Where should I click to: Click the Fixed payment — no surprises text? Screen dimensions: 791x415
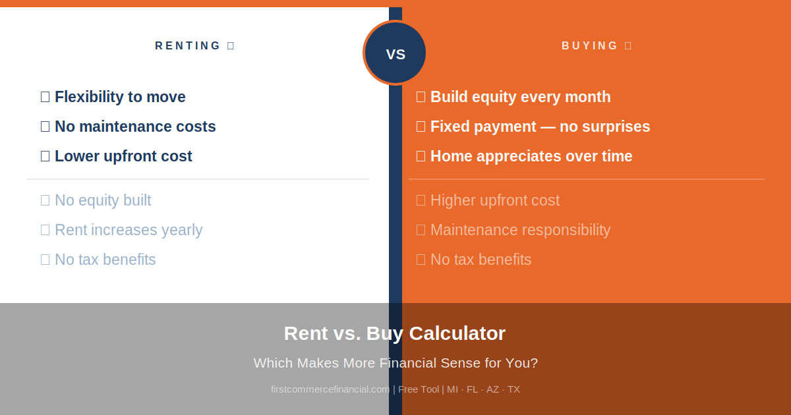click(540, 126)
